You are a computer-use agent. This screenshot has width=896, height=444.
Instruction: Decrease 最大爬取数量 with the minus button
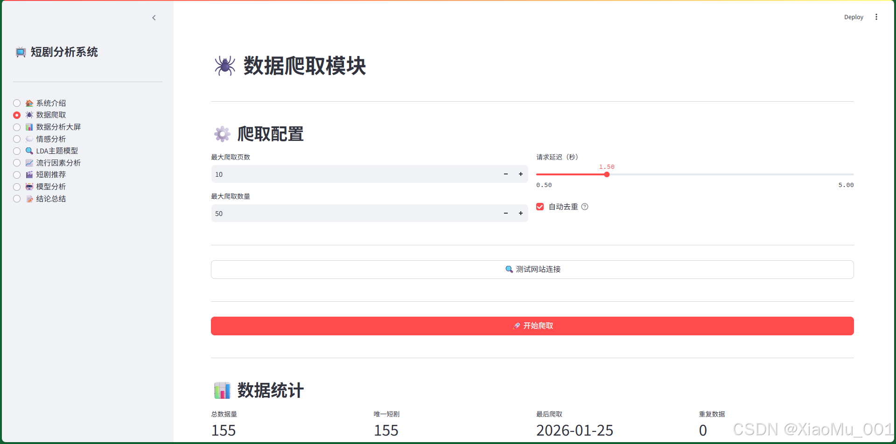coord(506,213)
